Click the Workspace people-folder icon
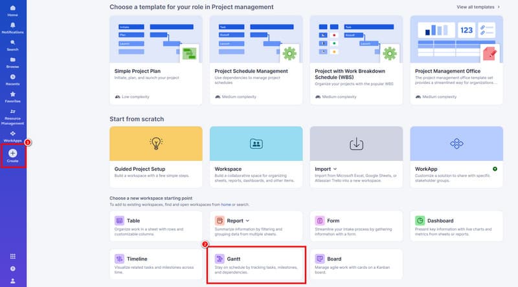 pyautogui.click(x=256, y=143)
